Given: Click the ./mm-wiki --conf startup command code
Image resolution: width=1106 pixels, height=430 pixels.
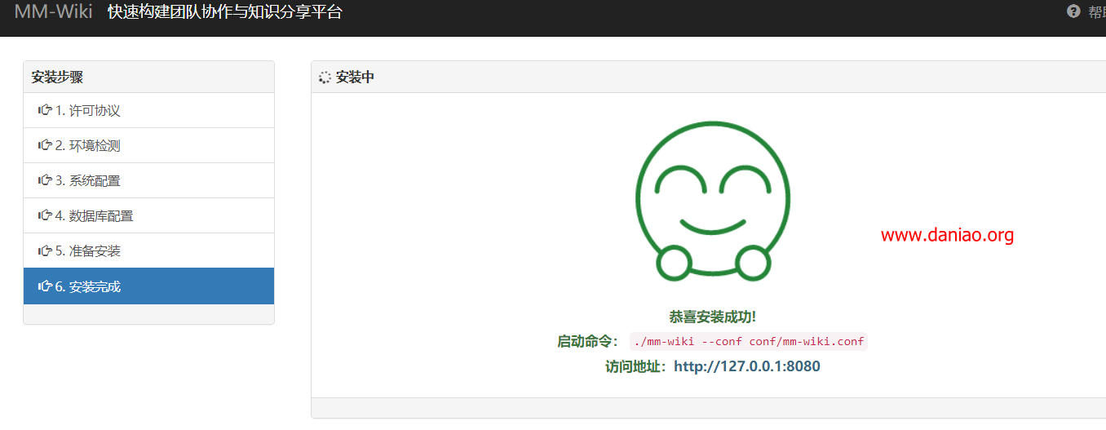Looking at the screenshot, I should point(749,342).
